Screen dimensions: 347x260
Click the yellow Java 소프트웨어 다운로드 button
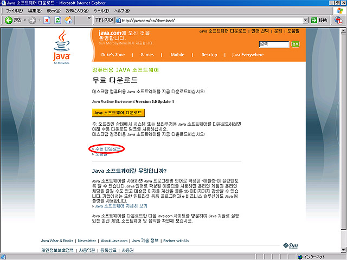(x=118, y=113)
